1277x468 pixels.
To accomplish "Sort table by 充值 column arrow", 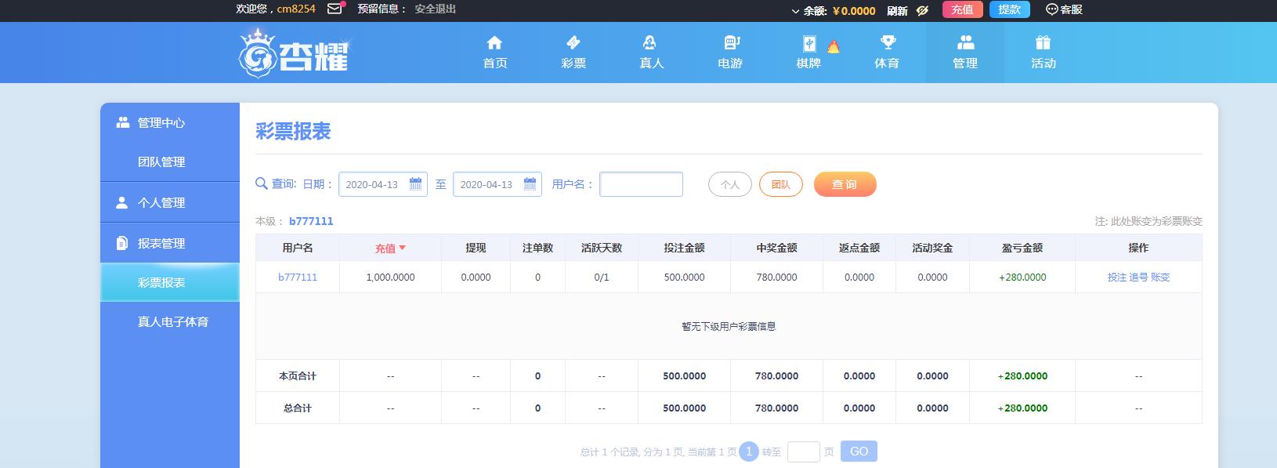I will point(403,248).
